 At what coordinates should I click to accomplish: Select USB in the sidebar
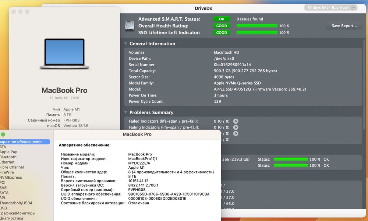pos(3,208)
